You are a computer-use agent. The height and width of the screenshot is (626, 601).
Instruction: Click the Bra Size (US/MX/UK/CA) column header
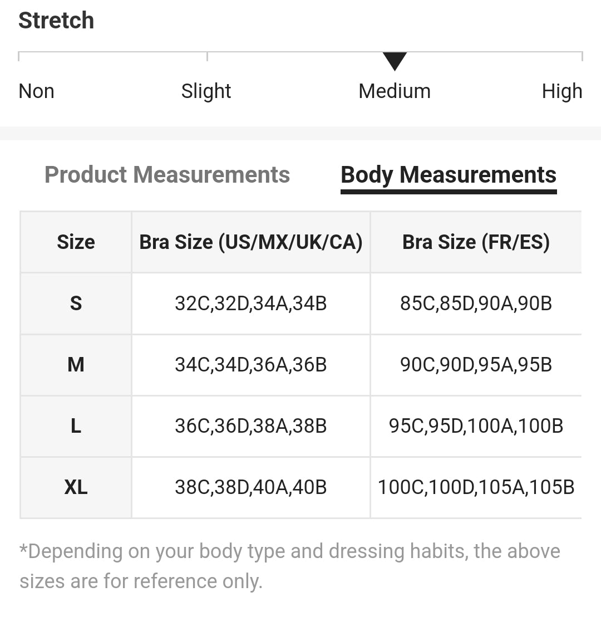click(251, 242)
